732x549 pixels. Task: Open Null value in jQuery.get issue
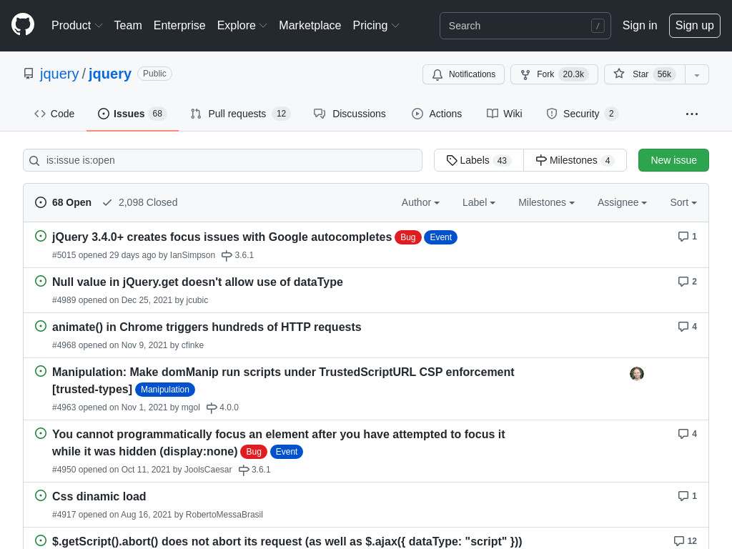tap(197, 282)
